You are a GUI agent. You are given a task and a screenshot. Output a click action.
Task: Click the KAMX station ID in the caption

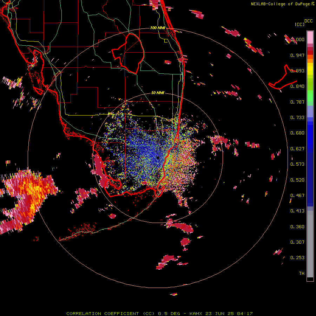coord(197,314)
